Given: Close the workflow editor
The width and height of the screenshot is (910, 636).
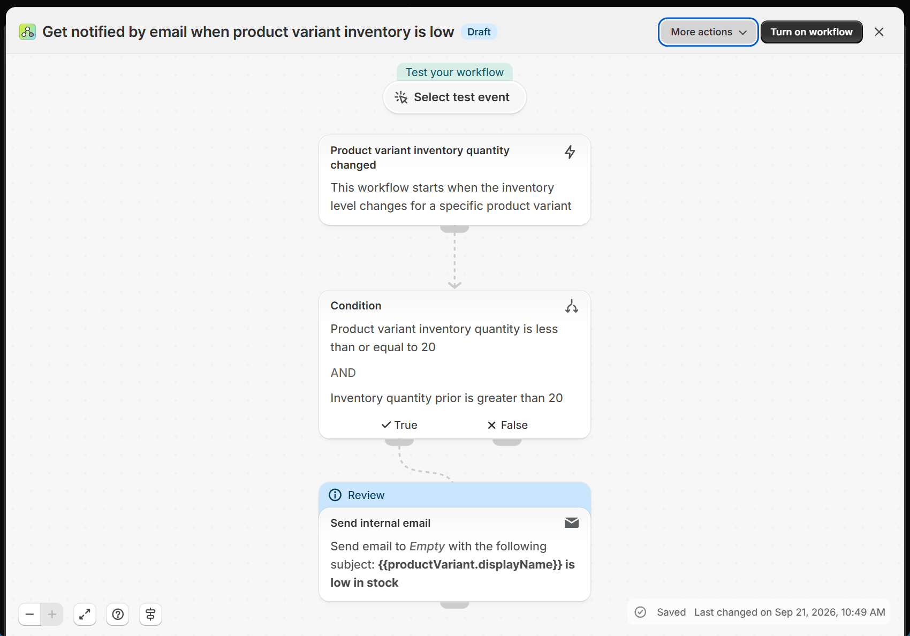Looking at the screenshot, I should (879, 32).
